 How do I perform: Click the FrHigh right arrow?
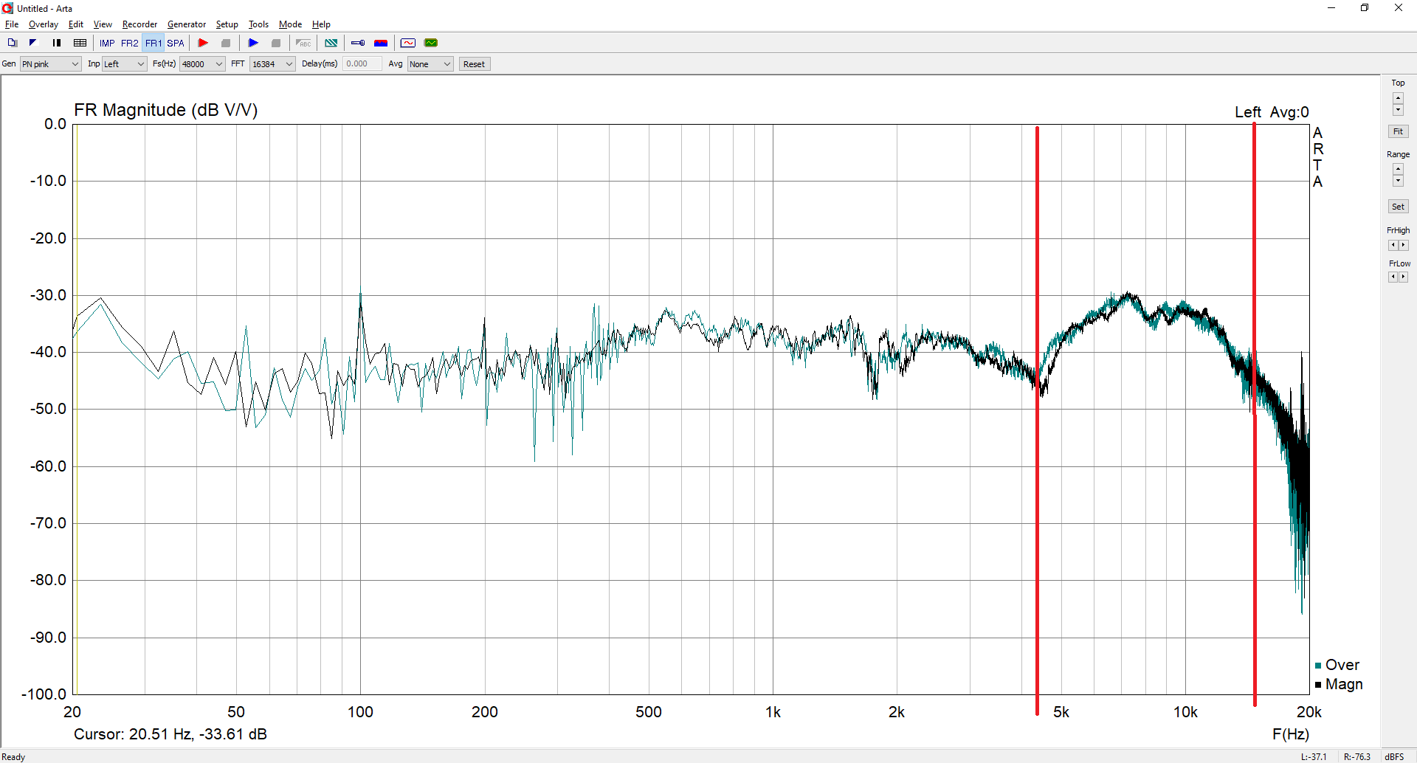tap(1403, 245)
